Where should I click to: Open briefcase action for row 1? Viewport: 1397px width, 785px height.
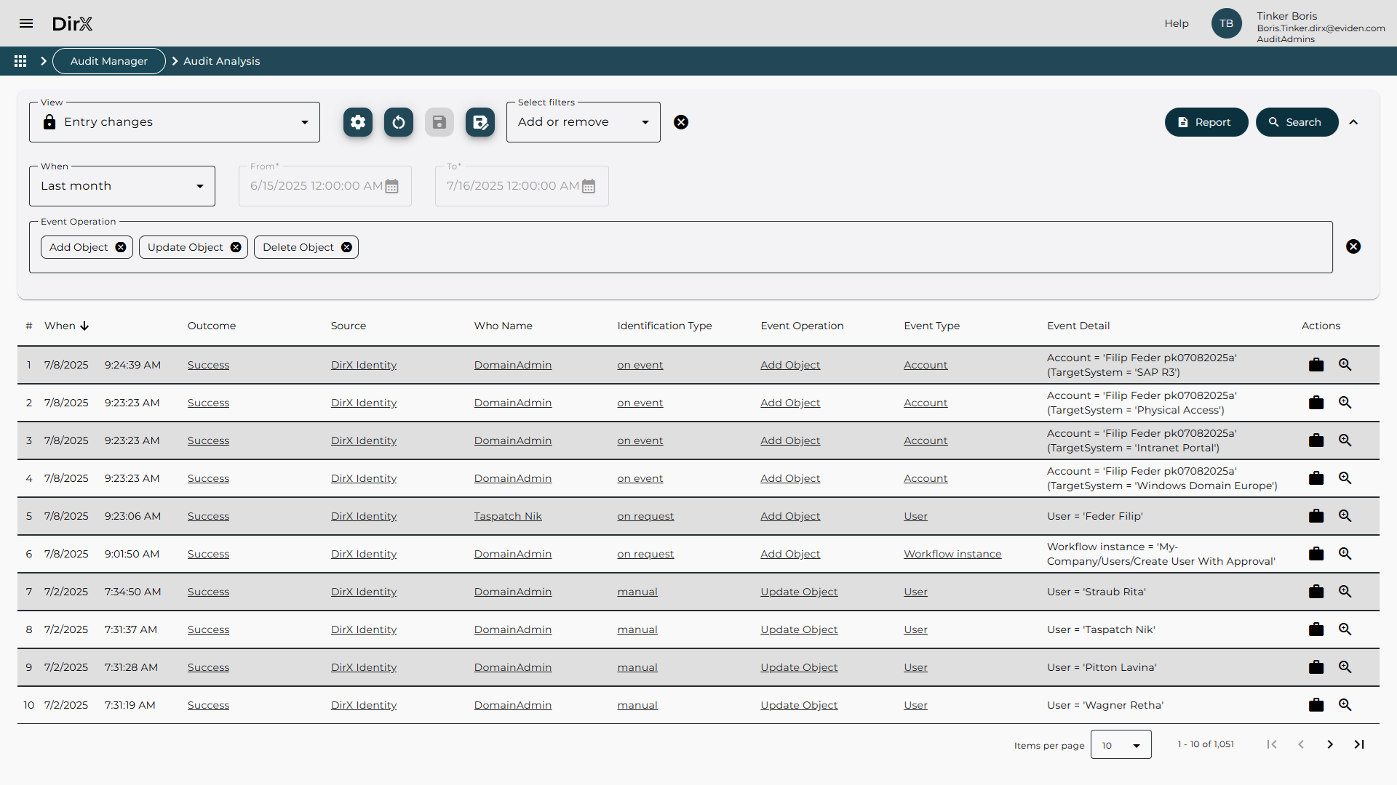(1316, 365)
